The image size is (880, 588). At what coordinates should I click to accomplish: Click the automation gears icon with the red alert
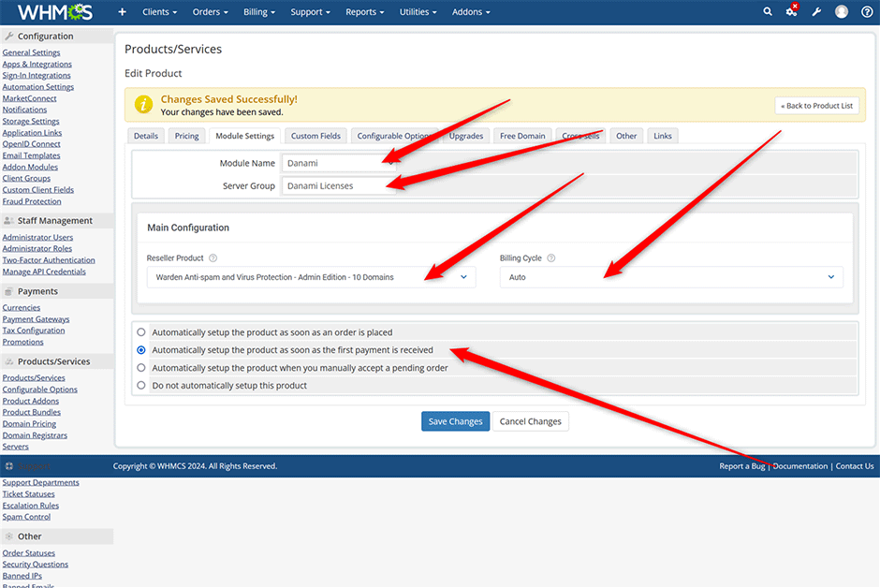click(x=792, y=10)
